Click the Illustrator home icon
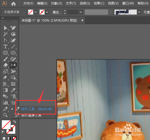 (x=13, y=4)
